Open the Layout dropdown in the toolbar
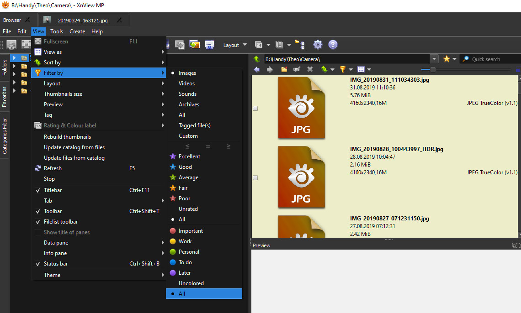Screen dimensions: 521x313 (x=235, y=45)
